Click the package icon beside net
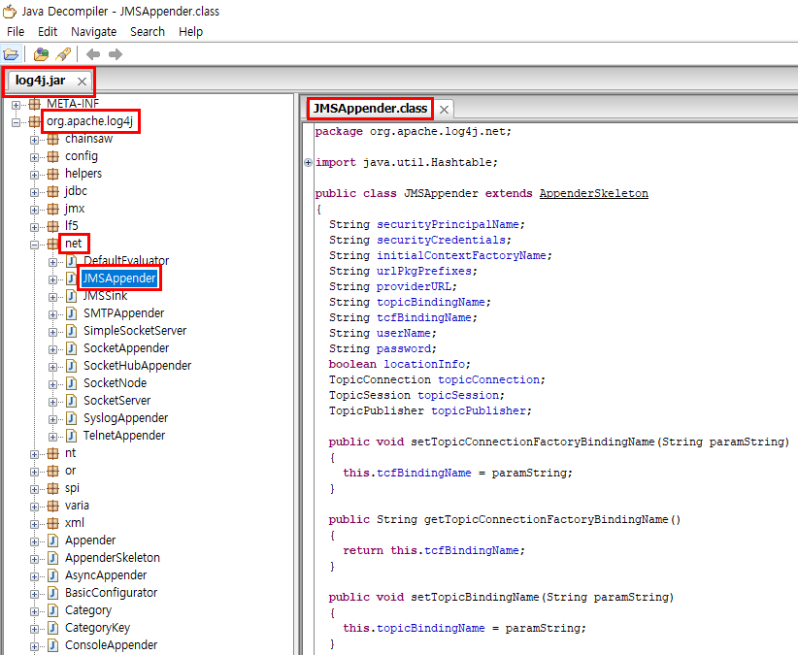This screenshot has height=655, width=798. pyautogui.click(x=53, y=245)
